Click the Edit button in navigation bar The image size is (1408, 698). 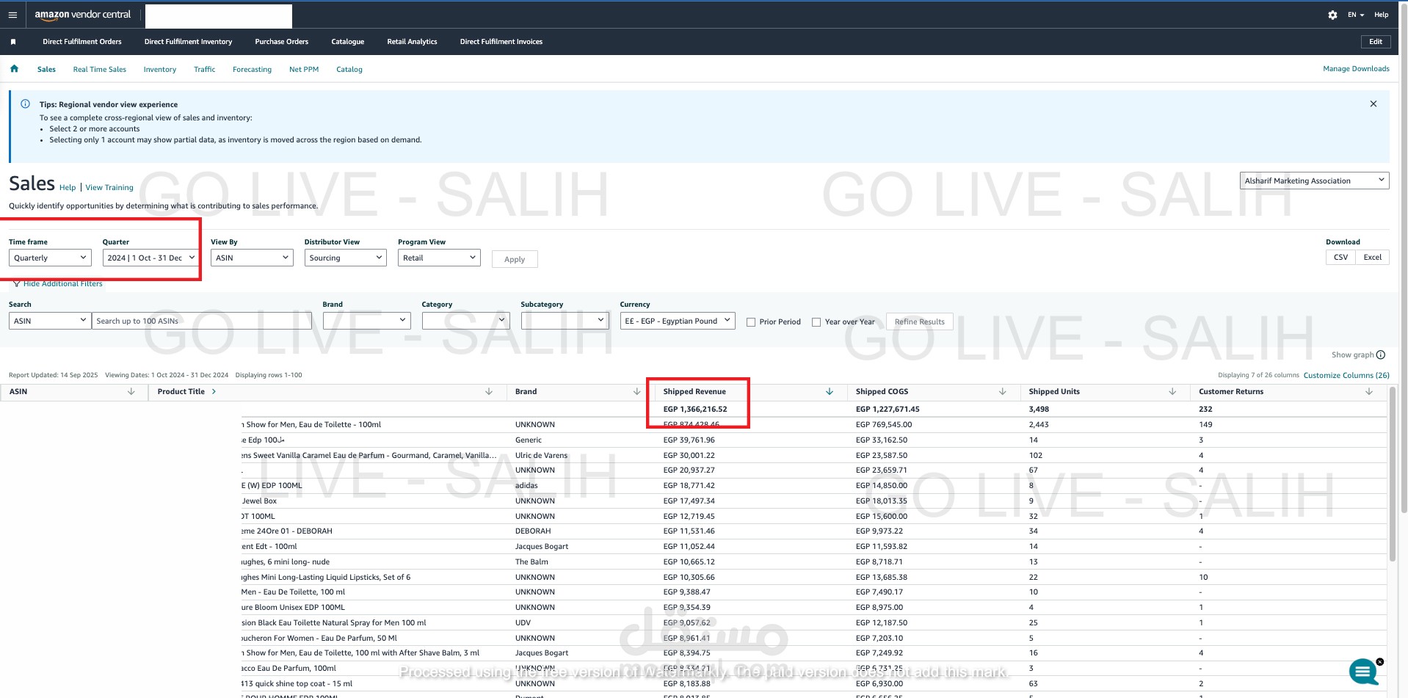pyautogui.click(x=1376, y=42)
